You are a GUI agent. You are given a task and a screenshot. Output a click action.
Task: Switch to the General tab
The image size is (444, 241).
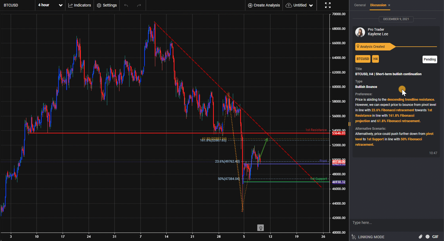pyautogui.click(x=360, y=5)
